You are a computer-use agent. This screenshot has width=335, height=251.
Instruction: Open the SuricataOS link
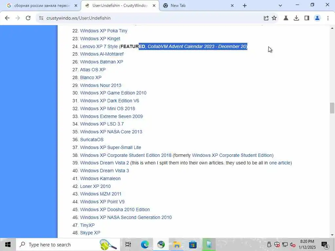pyautogui.click(x=92, y=140)
